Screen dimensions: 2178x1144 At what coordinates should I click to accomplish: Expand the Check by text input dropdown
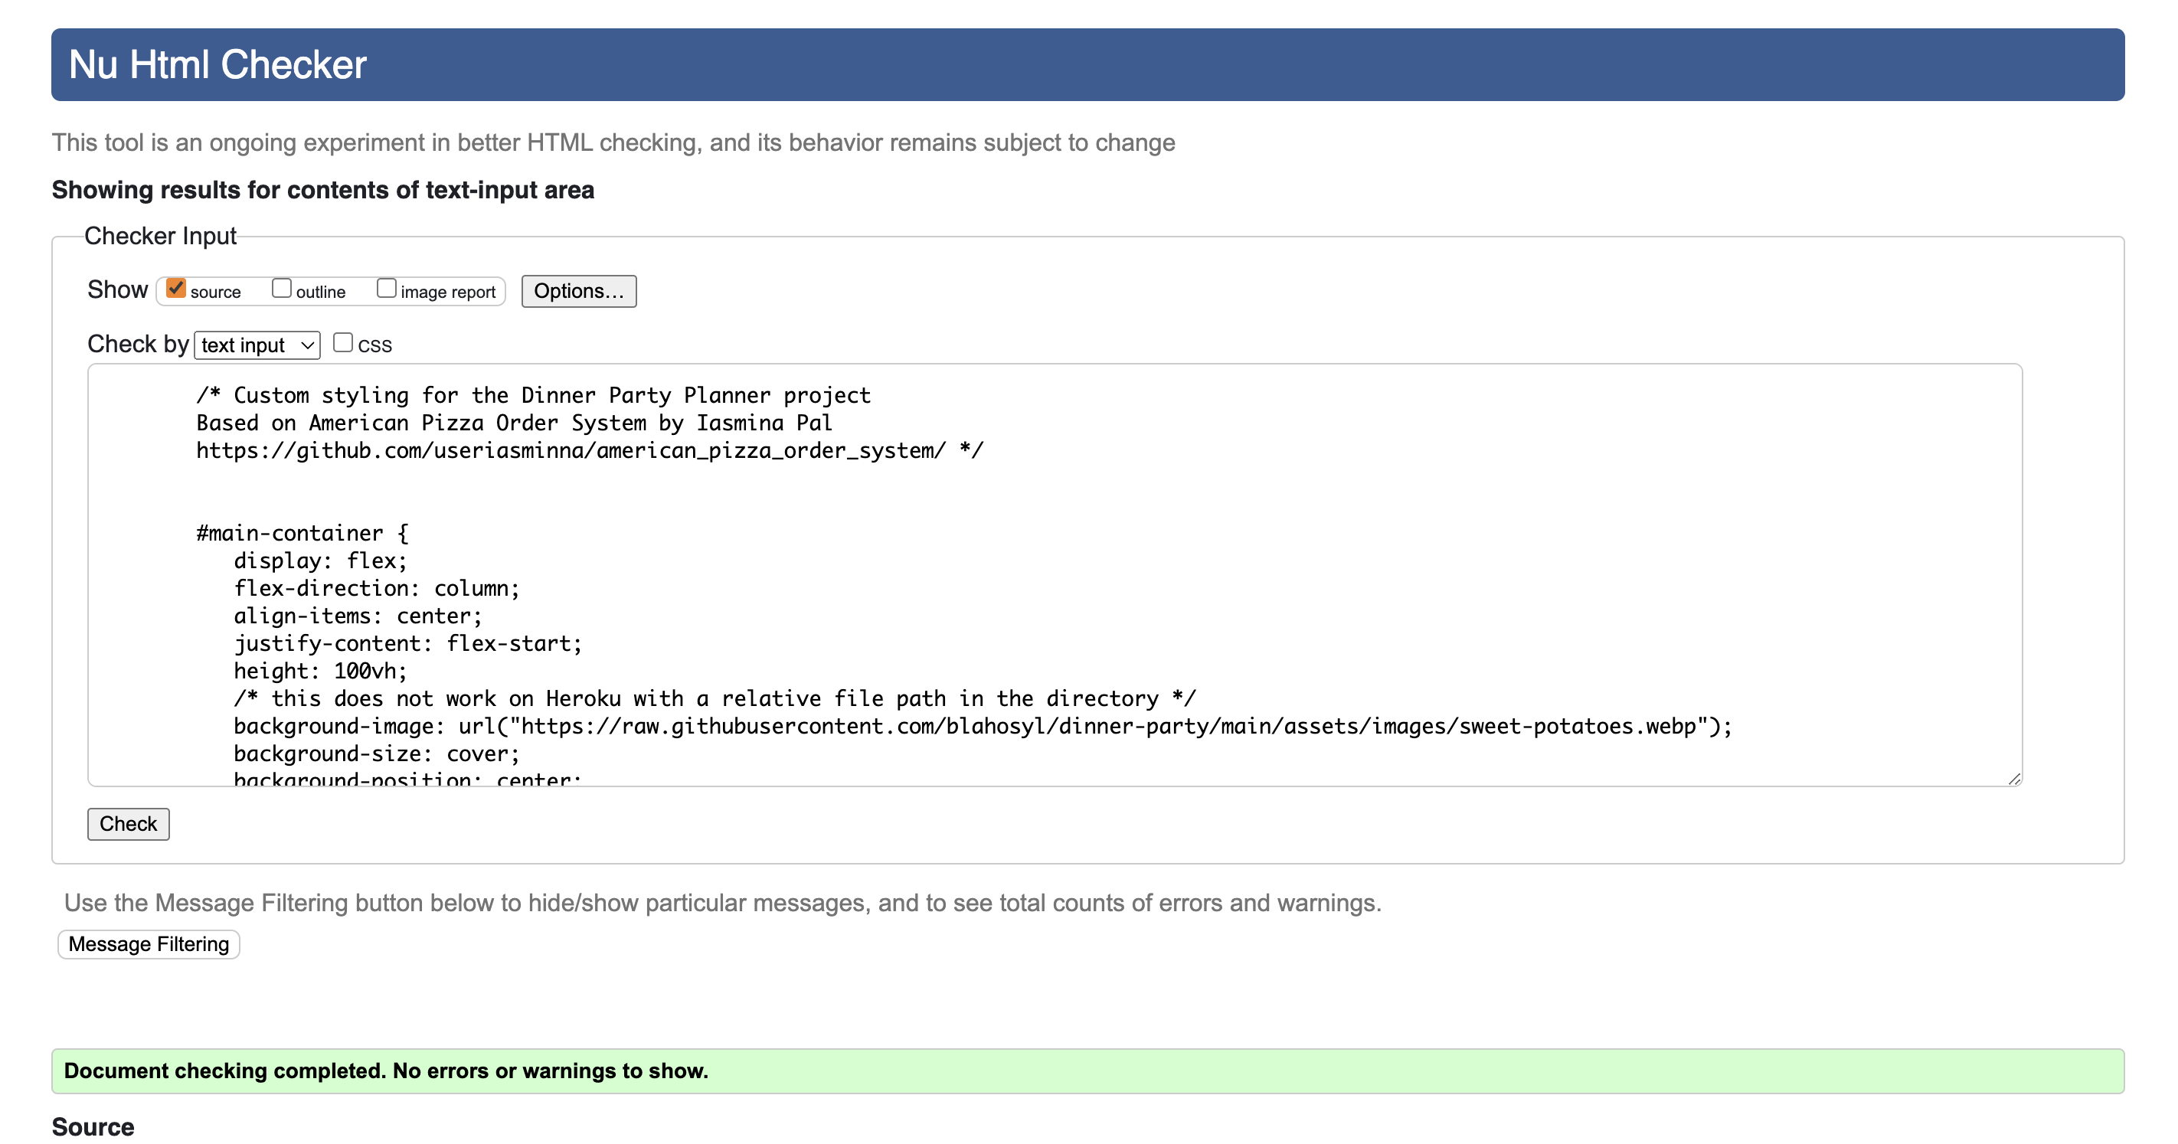pos(257,345)
